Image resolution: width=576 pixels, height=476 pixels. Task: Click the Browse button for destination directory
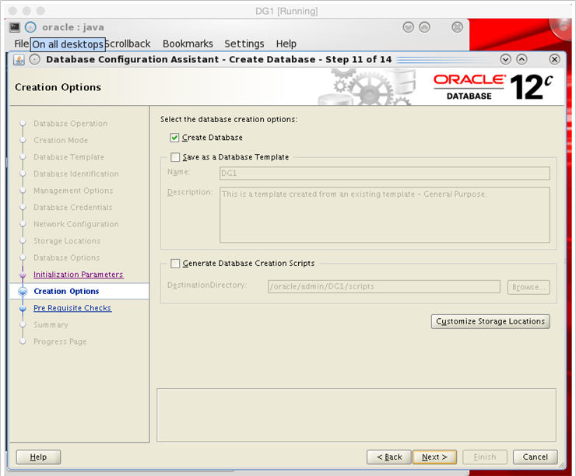click(529, 287)
